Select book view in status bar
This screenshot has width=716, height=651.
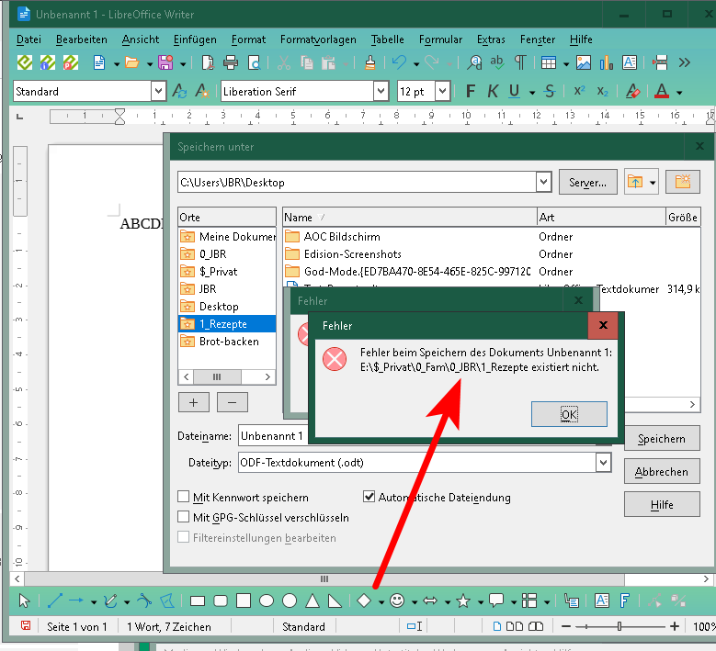tap(536, 626)
